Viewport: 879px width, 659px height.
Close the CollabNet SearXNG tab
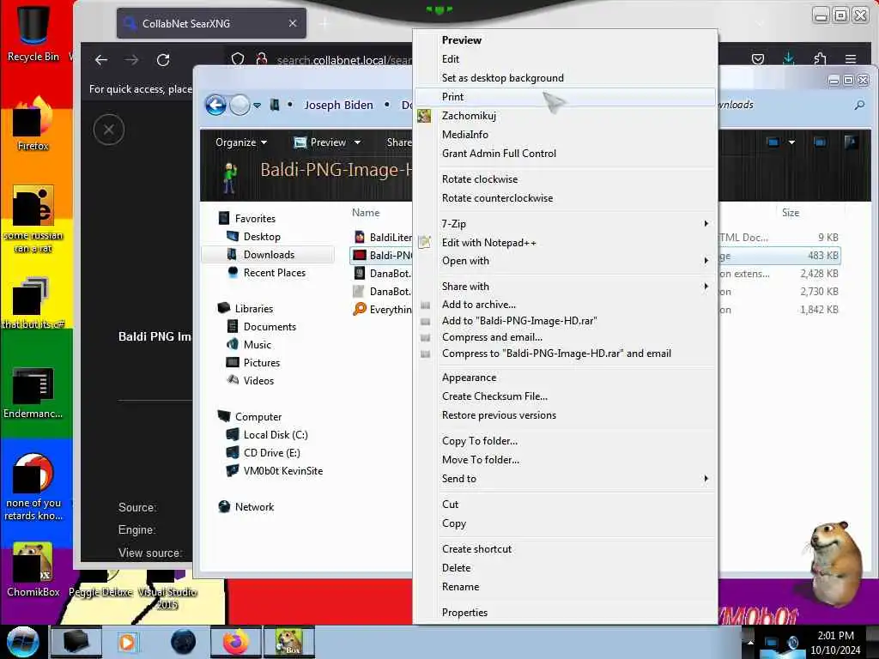click(293, 23)
